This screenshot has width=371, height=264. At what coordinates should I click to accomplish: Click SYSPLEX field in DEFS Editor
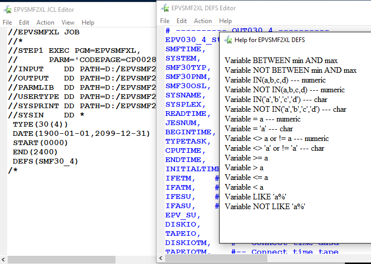pyautogui.click(x=186, y=105)
